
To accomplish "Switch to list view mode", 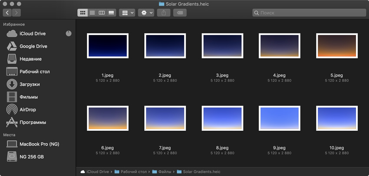I will tap(92, 13).
